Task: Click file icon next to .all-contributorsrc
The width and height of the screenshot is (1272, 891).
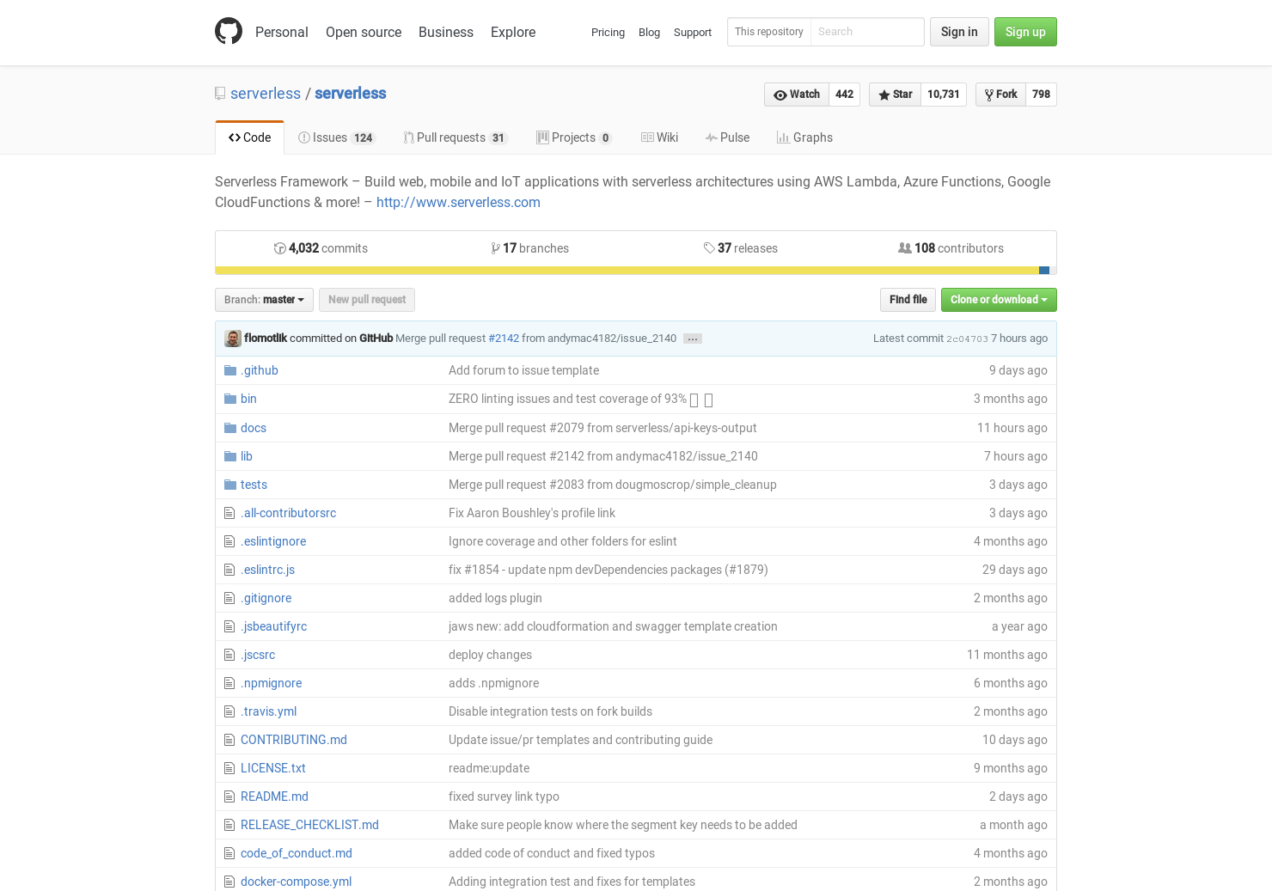Action: point(229,513)
